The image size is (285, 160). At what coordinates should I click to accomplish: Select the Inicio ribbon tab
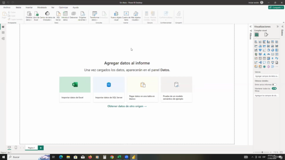18,8
